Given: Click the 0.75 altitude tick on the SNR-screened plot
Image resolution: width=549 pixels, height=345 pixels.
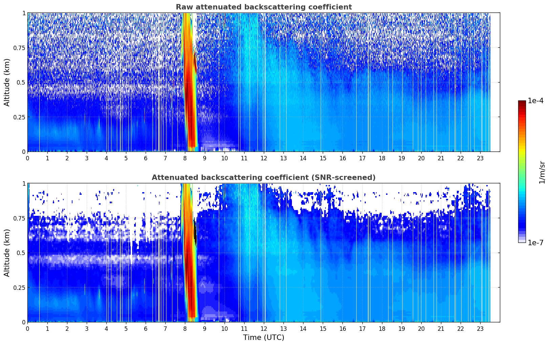Looking at the screenshot, I should (x=20, y=218).
